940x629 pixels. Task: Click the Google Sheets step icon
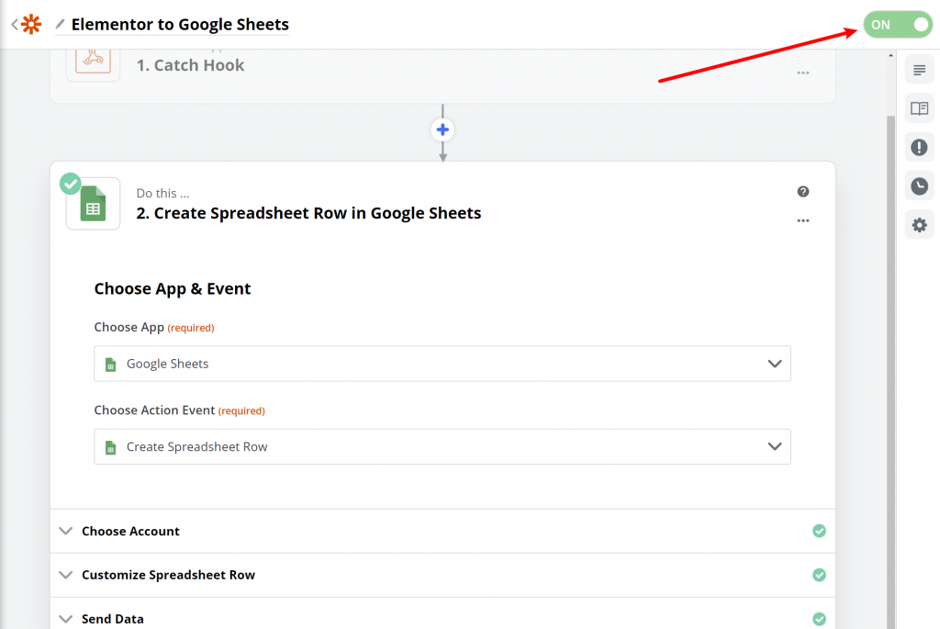(93, 204)
